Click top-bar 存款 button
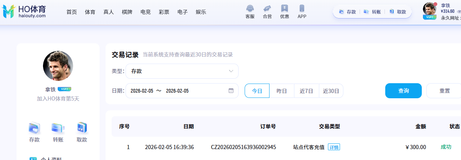The width and height of the screenshot is (461, 160). pos(347,12)
